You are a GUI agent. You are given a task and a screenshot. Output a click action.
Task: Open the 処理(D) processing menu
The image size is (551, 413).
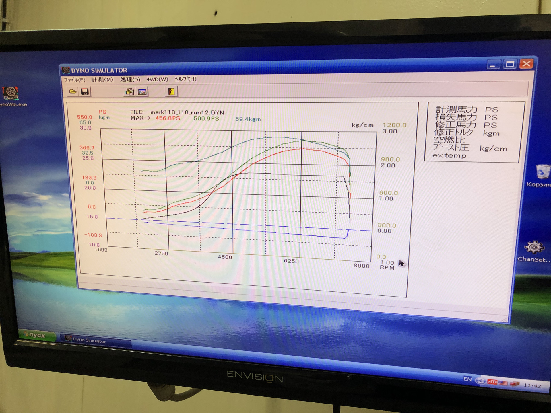(130, 79)
